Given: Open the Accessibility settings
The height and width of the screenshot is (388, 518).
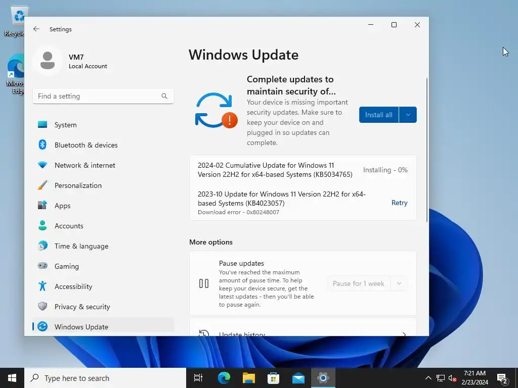Looking at the screenshot, I should pyautogui.click(x=103, y=286).
